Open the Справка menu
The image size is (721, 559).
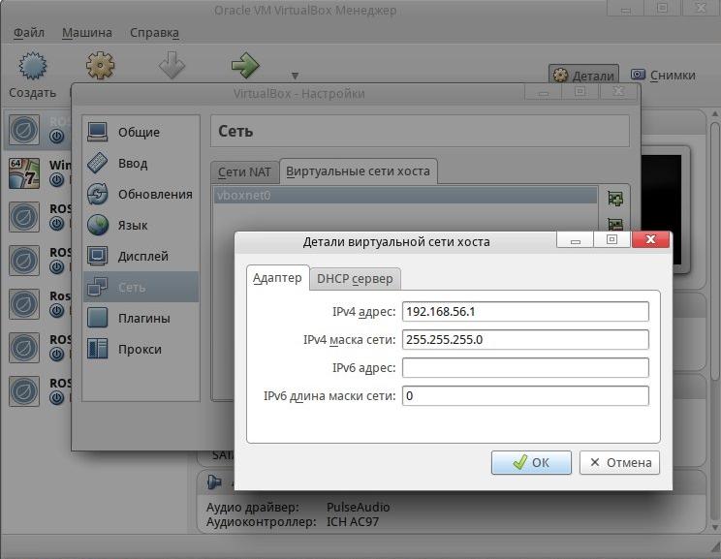pos(154,33)
